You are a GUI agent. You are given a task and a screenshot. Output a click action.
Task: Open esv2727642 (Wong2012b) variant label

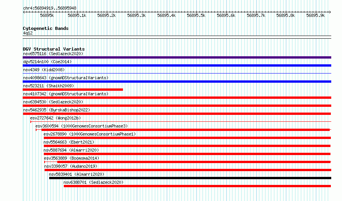55,118
